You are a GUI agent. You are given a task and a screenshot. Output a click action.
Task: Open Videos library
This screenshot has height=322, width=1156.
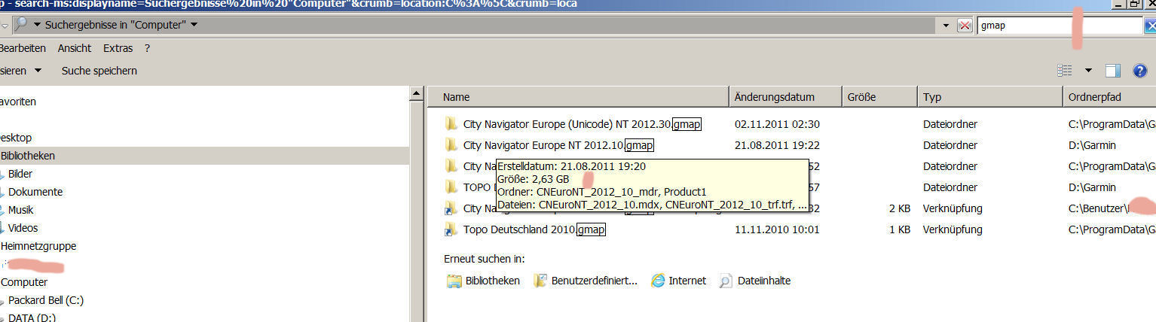coord(23,228)
